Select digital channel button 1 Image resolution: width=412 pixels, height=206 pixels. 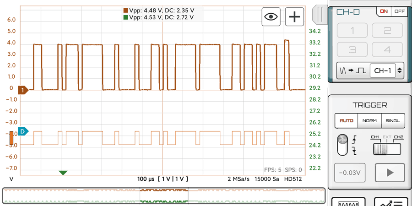352,31
